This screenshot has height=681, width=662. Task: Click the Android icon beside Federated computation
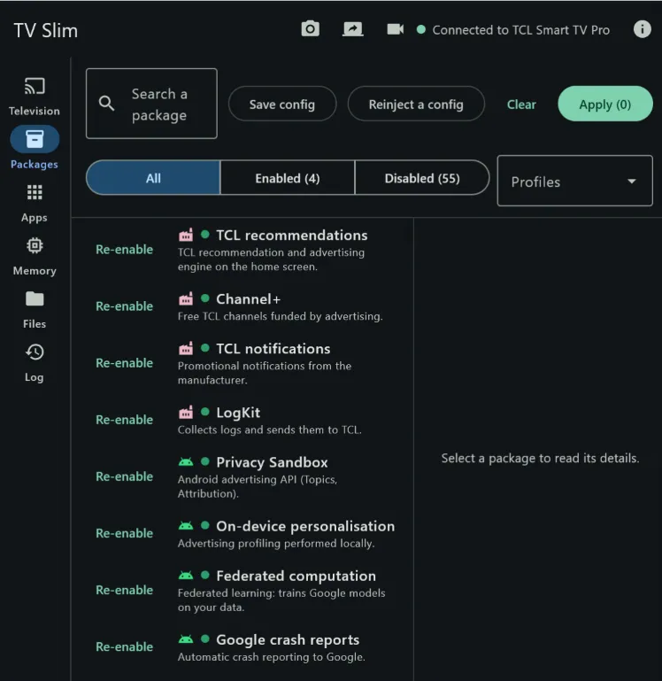[186, 576]
